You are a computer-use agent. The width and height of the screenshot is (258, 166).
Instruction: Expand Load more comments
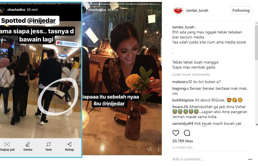click(191, 75)
